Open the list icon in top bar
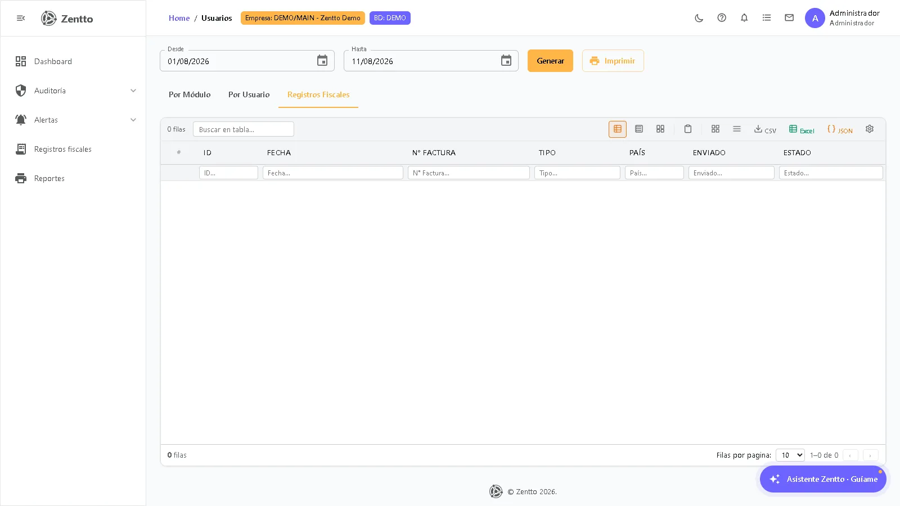The width and height of the screenshot is (900, 506). click(767, 18)
